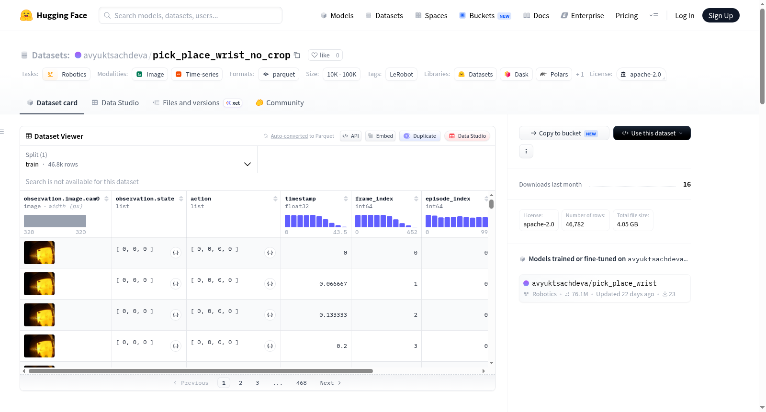Viewport: 766px width, 412px height.
Task: Click the table horizontal scrollbar
Action: (201, 371)
